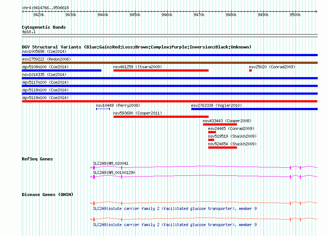
Task: Click the 4p16.1 cytogenetic band label
Action: [x=29, y=32]
